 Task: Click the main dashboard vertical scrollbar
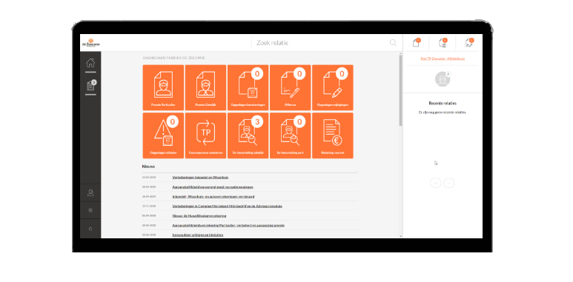400,90
